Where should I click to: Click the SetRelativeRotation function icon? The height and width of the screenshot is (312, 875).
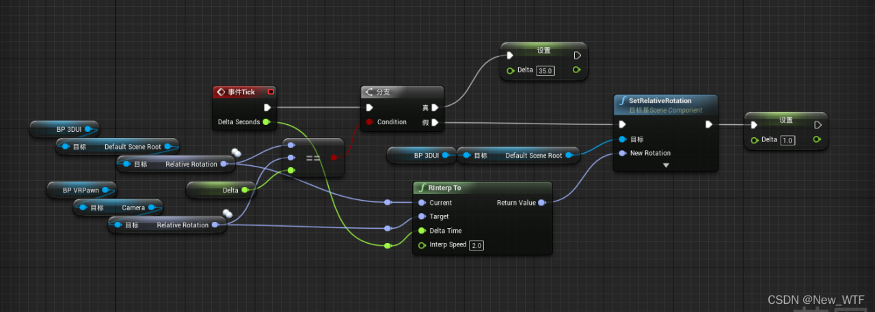pos(622,101)
